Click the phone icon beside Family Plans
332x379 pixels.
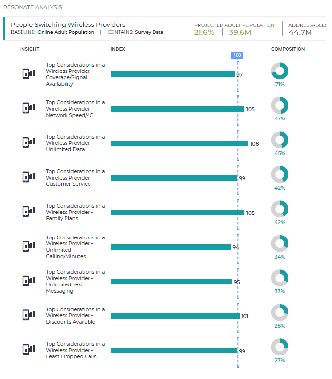tap(29, 212)
